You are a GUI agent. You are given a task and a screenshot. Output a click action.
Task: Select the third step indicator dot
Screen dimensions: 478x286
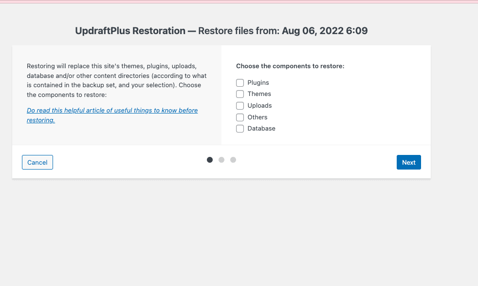pos(233,160)
